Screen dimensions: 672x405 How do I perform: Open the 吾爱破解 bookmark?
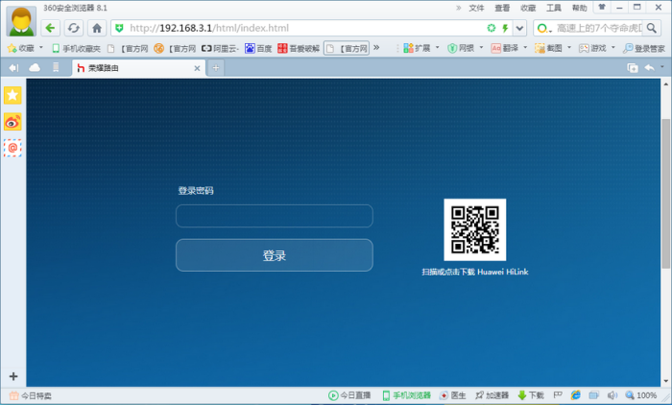click(299, 48)
